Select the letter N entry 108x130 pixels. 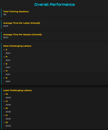[7, 108]
